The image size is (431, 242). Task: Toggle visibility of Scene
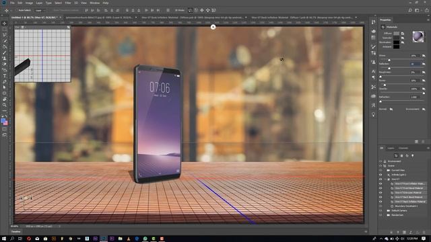tap(380, 166)
